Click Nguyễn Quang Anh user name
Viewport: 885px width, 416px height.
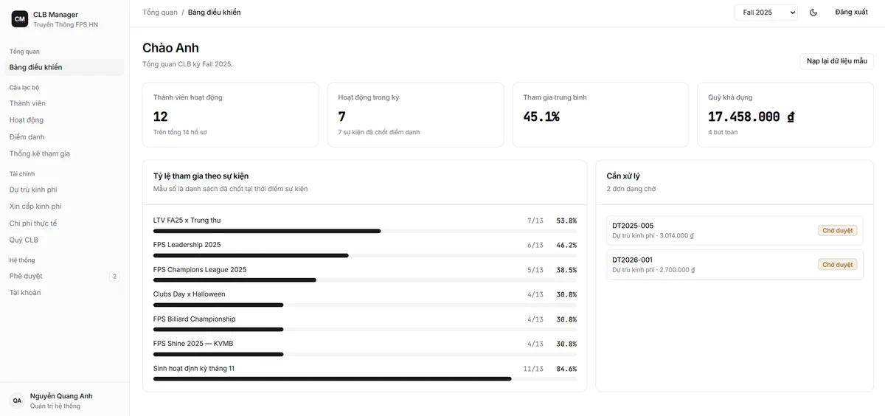click(61, 396)
